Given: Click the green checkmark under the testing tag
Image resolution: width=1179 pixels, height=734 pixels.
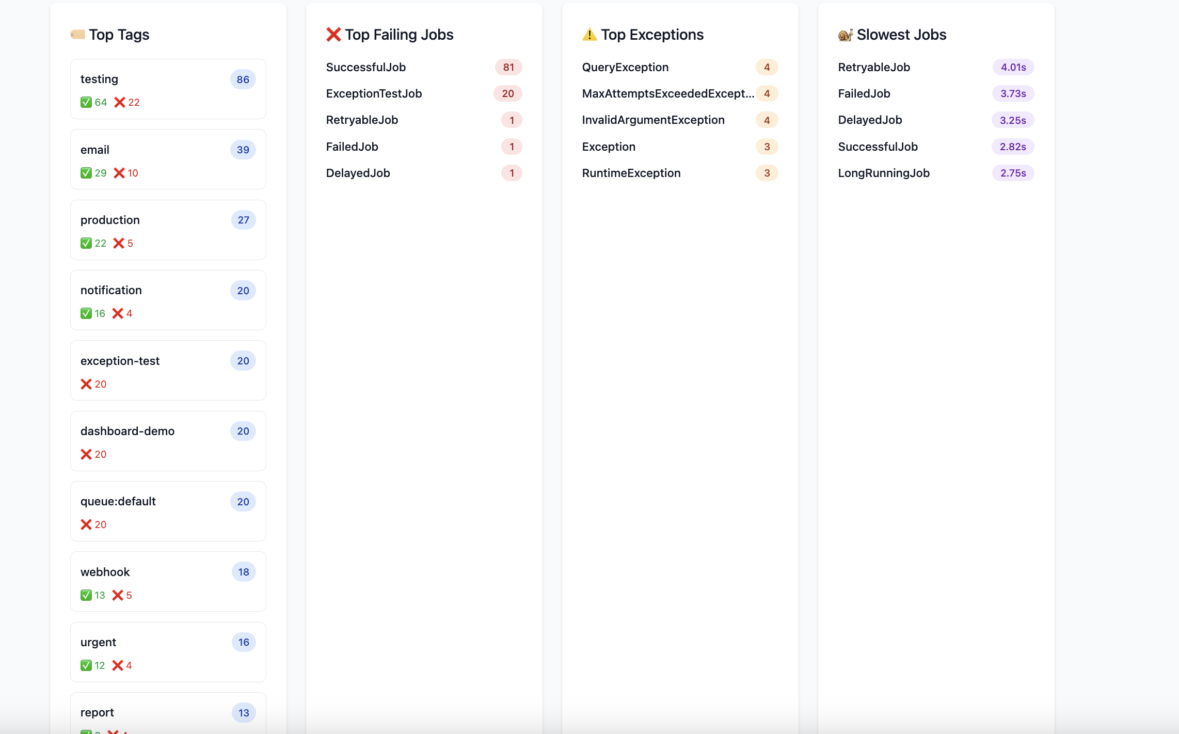Looking at the screenshot, I should [86, 102].
